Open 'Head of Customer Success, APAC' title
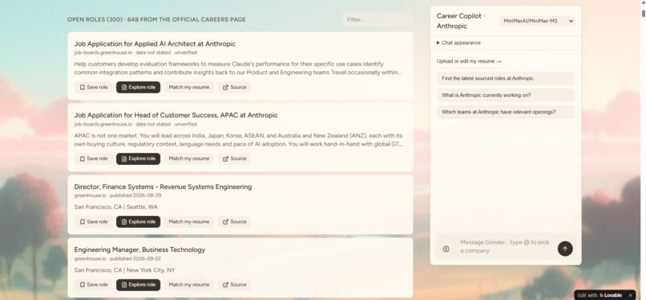The width and height of the screenshot is (646, 300). (176, 115)
